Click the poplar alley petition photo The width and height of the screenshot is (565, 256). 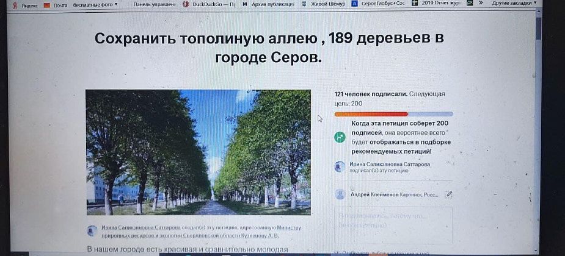pyautogui.click(x=198, y=152)
